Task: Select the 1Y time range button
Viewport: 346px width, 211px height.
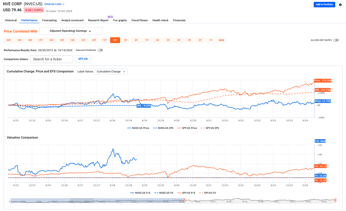Action: tap(210, 40)
